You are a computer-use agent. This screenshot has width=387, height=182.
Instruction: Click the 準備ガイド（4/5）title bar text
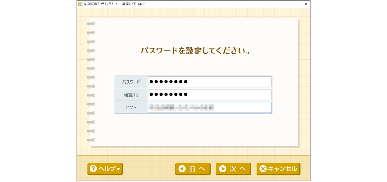[x=114, y=4]
